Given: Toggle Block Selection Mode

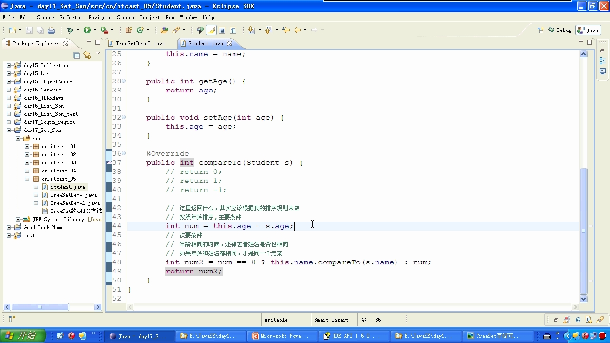Looking at the screenshot, I should point(222,30).
